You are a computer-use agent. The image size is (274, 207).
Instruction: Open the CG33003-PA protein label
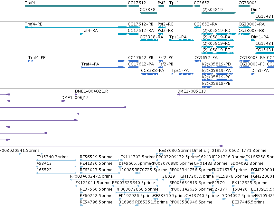[252, 58]
